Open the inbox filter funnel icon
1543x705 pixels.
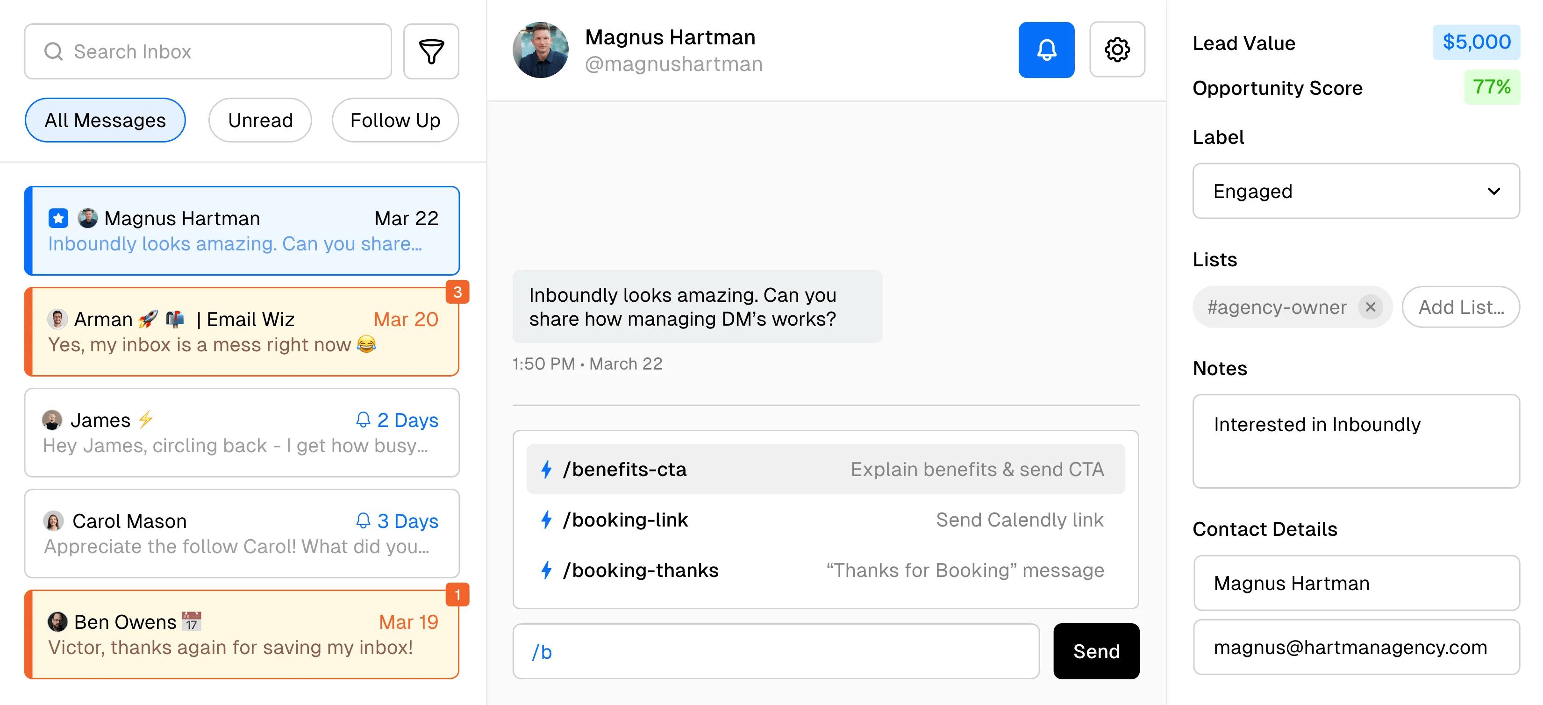click(431, 51)
